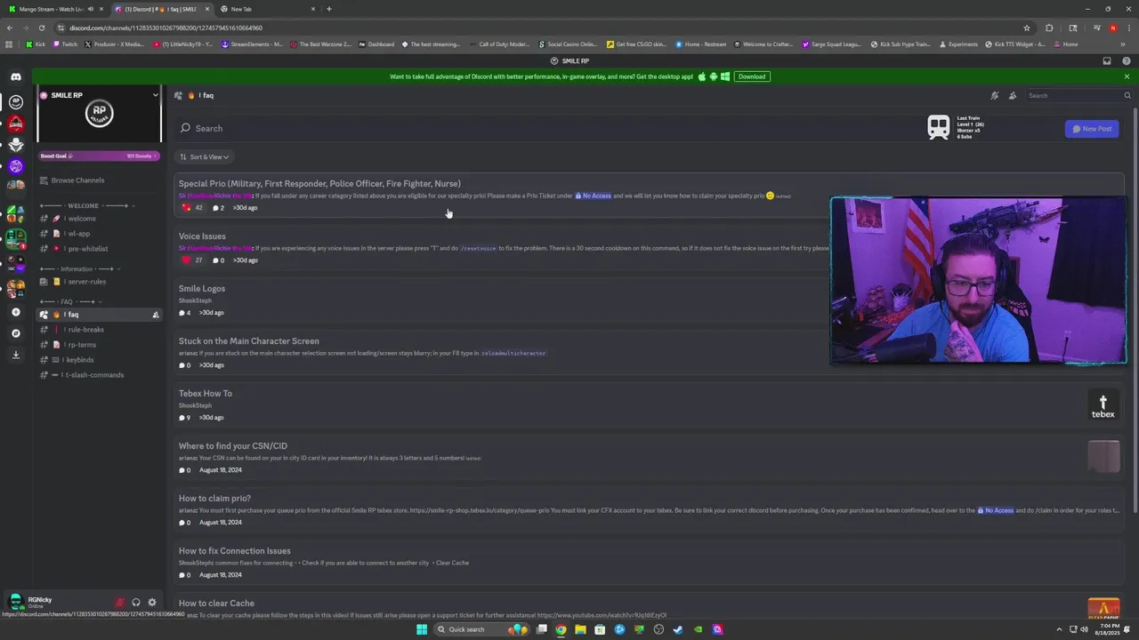The image size is (1139, 640).
Task: Focus the Chrome address bar URL
Action: coord(166,28)
